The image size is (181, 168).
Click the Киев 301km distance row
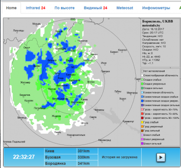pos(71,151)
